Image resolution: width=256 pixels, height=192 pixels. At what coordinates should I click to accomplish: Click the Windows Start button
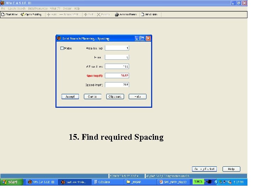[x=12, y=182]
